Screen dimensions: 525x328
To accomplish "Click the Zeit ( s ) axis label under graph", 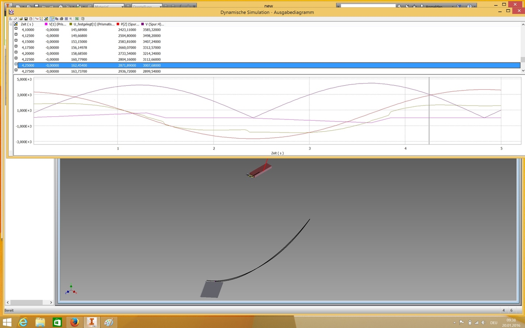I will (x=277, y=153).
